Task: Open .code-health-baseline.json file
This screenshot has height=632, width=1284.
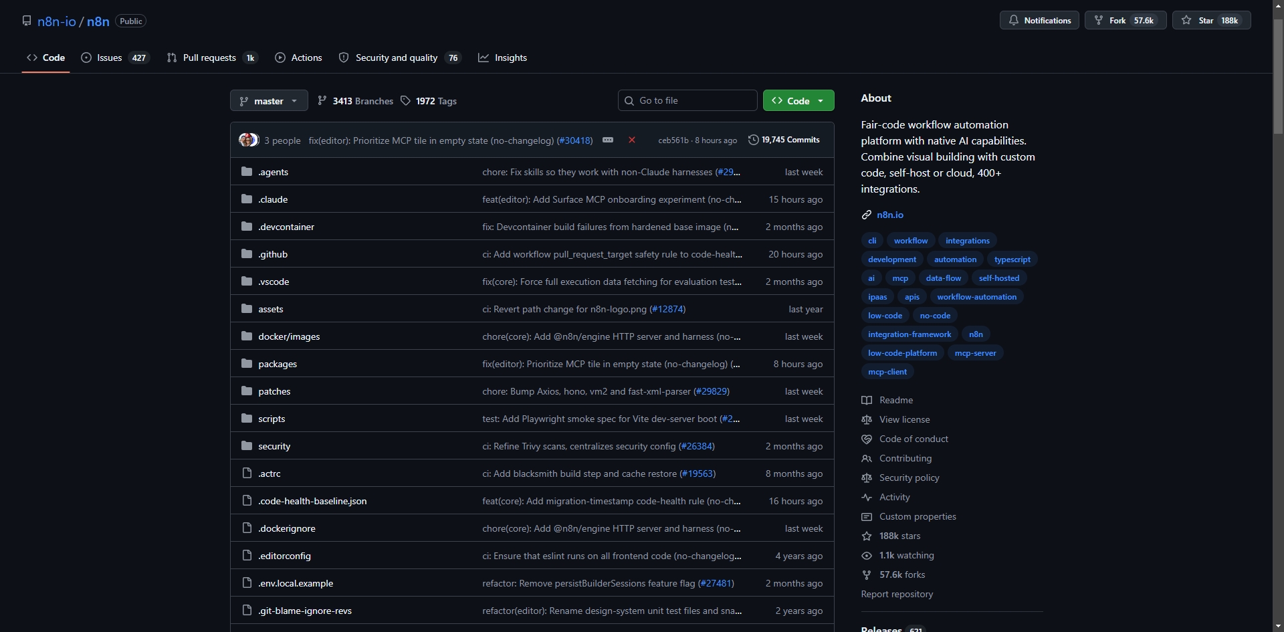Action: click(312, 501)
